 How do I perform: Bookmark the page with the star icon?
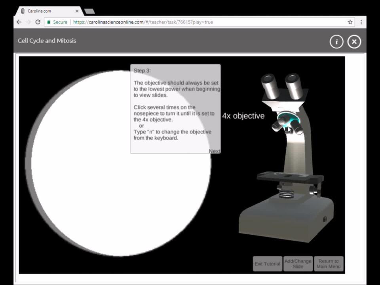click(x=350, y=22)
